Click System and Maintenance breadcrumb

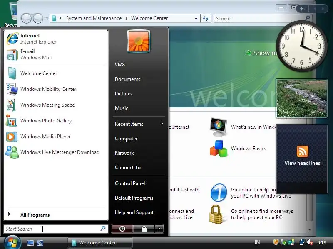pyautogui.click(x=94, y=18)
